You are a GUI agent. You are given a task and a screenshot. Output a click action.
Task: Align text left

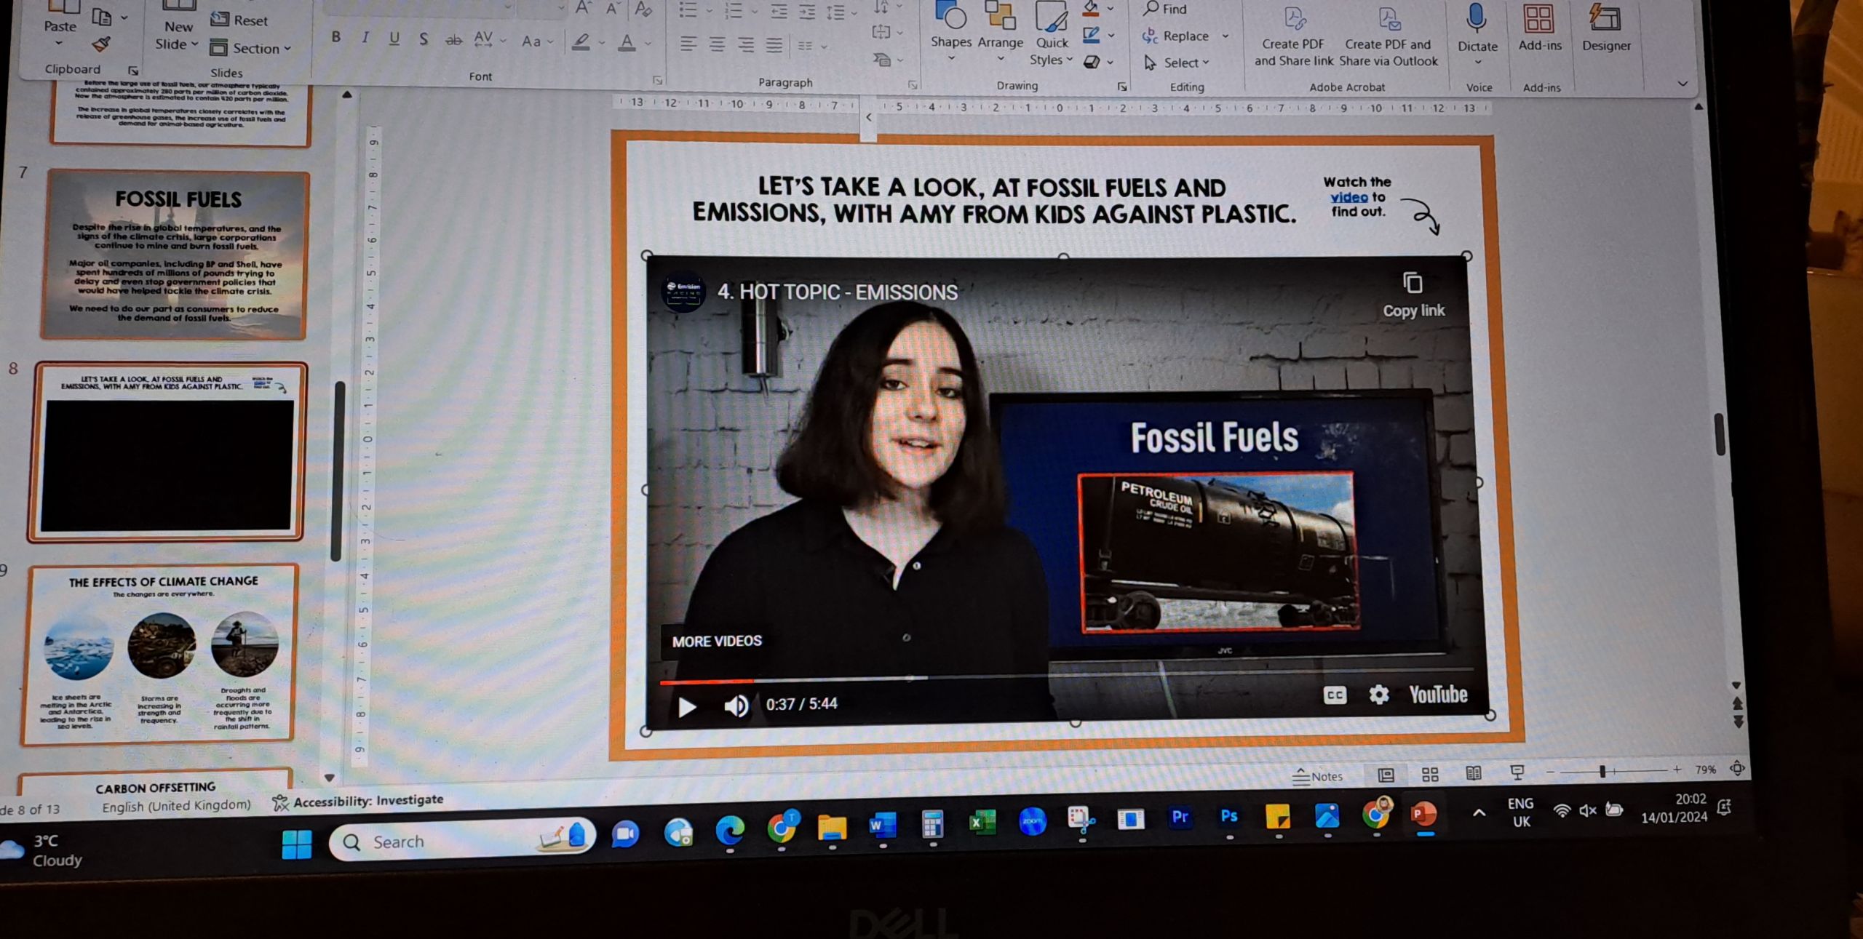click(x=688, y=44)
